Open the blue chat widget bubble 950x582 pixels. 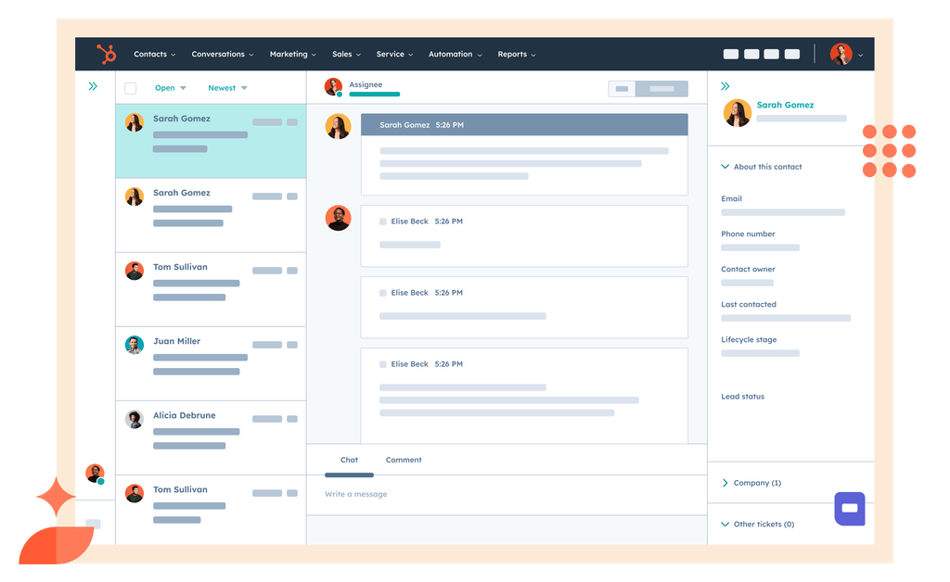coord(850,508)
